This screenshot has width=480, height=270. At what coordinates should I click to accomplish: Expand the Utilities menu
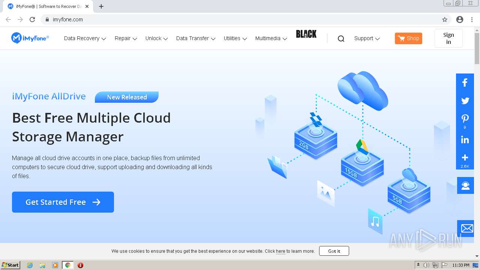click(x=235, y=39)
